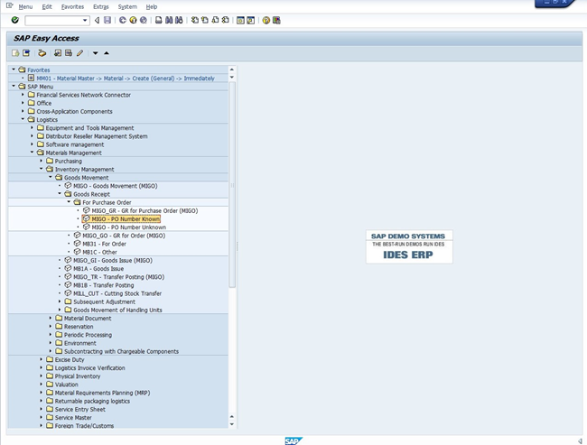The width and height of the screenshot is (587, 445).
Task: Open the Help question mark icon
Action: click(266, 20)
